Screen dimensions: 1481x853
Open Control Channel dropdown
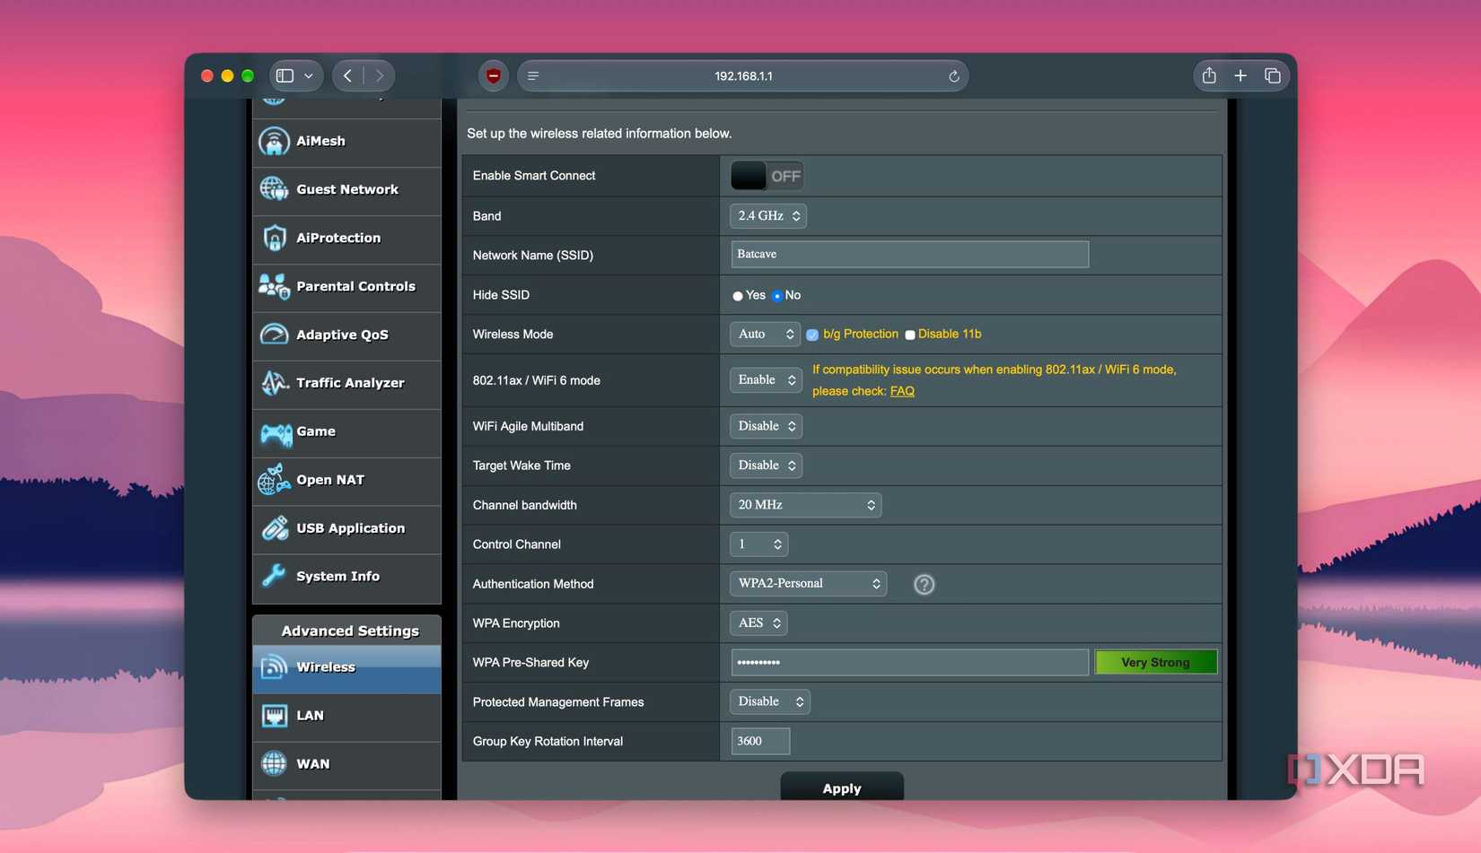click(758, 544)
